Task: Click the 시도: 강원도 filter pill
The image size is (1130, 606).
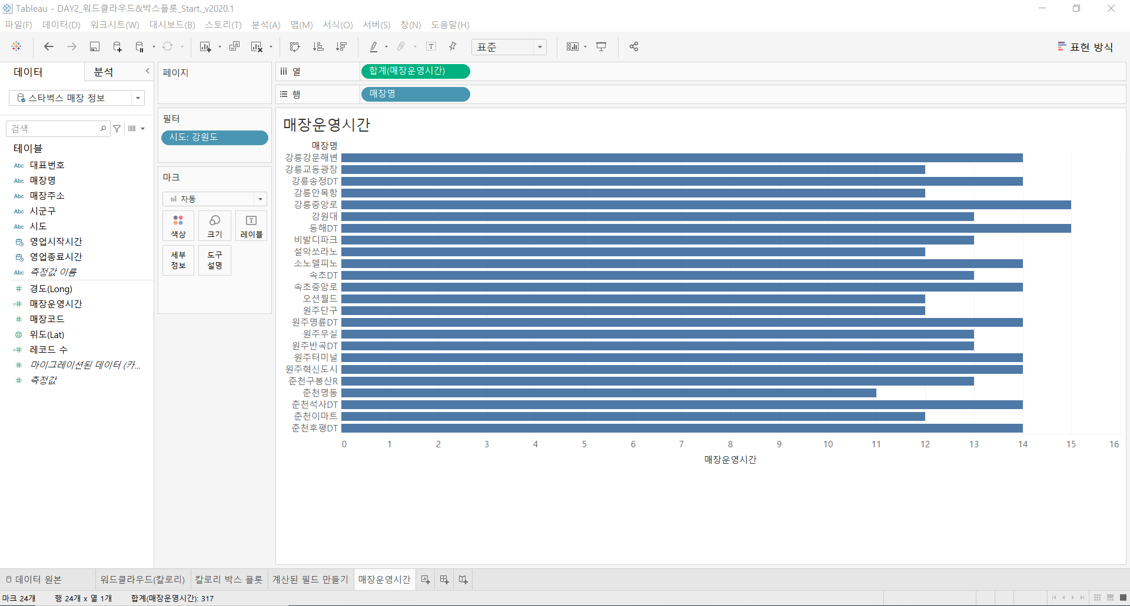Action: tap(215, 138)
